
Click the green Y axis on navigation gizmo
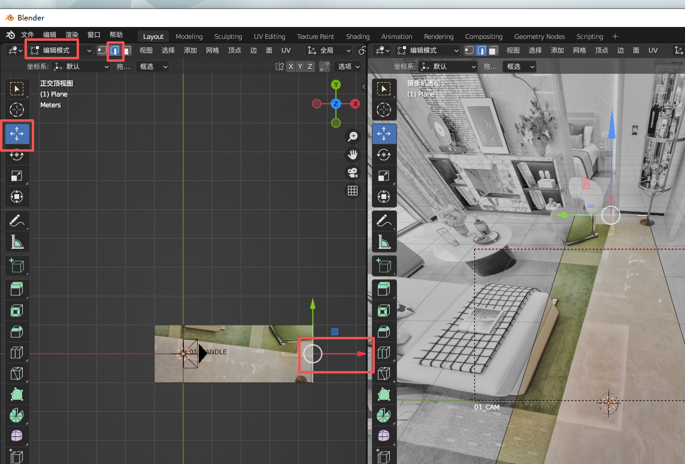click(336, 85)
